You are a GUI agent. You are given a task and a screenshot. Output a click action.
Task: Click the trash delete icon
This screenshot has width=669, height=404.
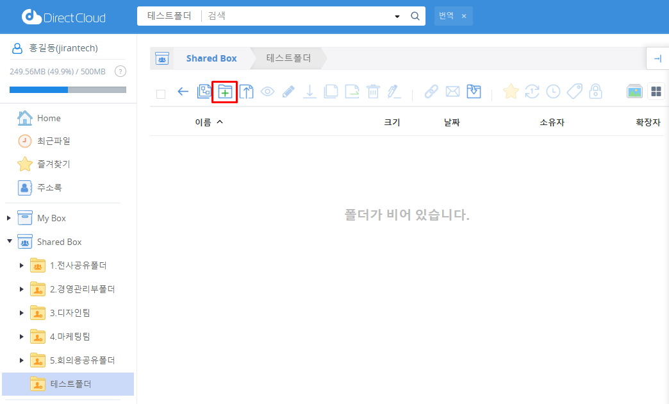373,92
